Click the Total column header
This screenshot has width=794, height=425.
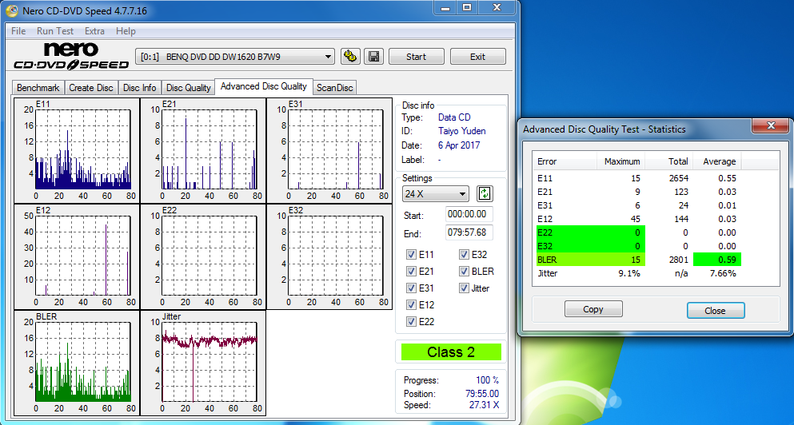point(669,161)
